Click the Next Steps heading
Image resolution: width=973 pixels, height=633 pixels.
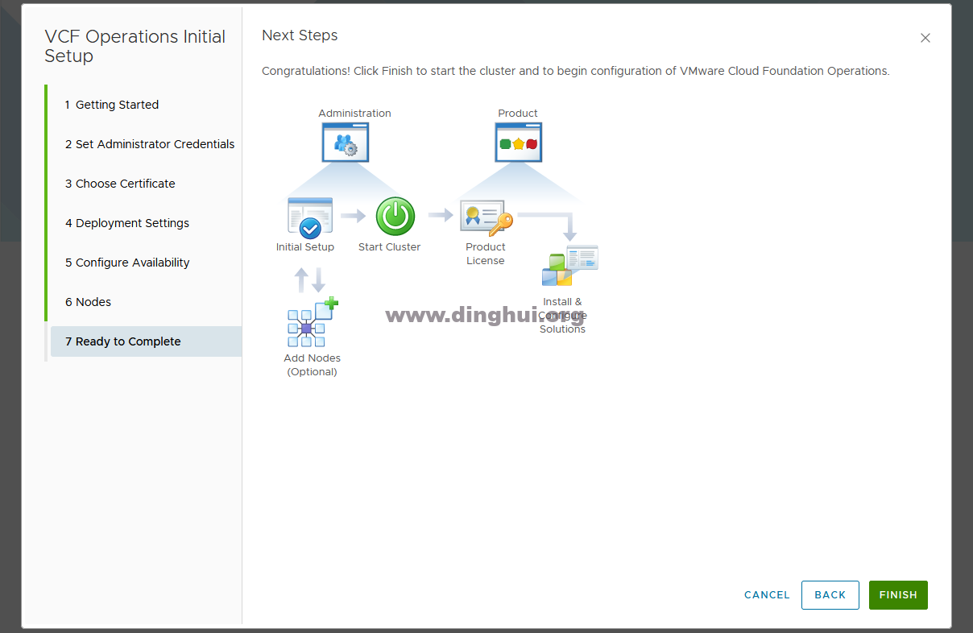[x=300, y=35]
